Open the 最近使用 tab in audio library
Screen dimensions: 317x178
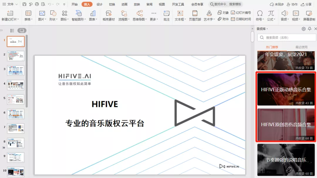[x=301, y=47]
